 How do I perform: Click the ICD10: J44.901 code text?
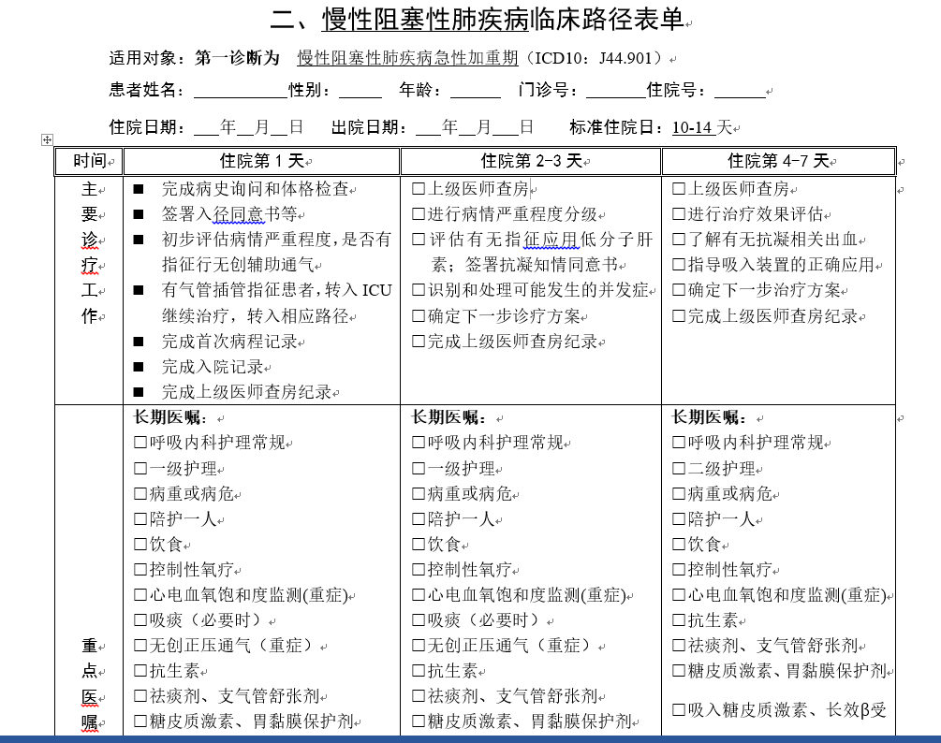tap(593, 58)
